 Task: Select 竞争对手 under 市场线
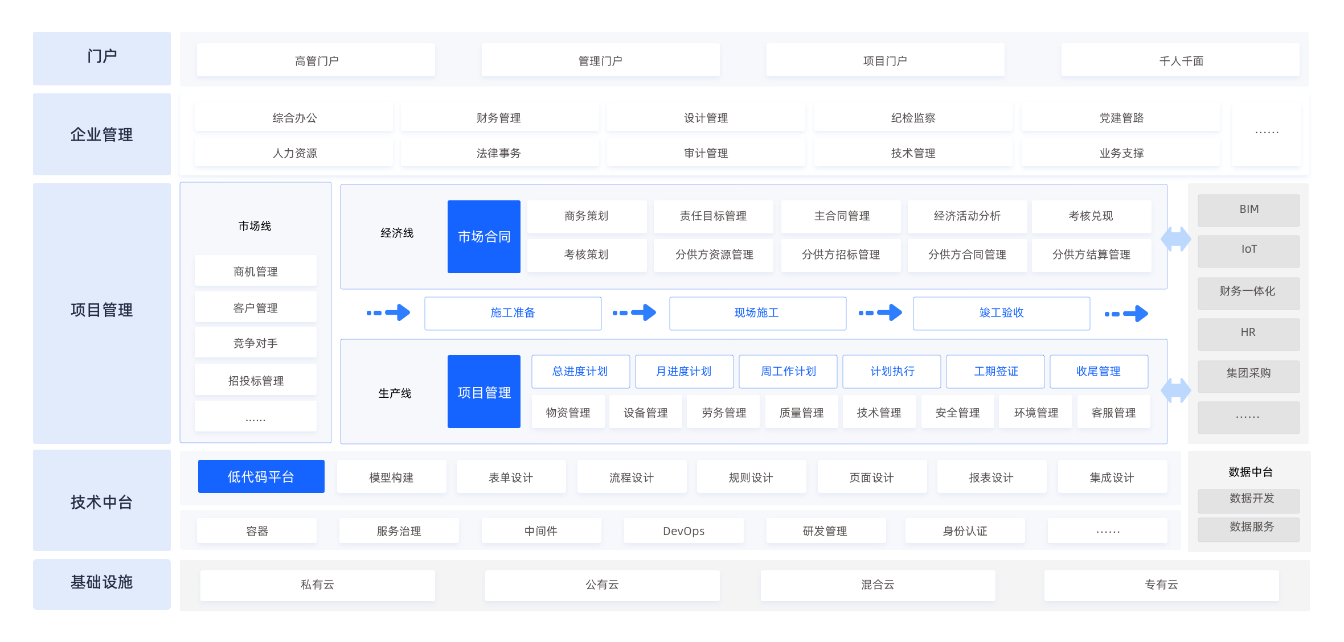tap(256, 343)
